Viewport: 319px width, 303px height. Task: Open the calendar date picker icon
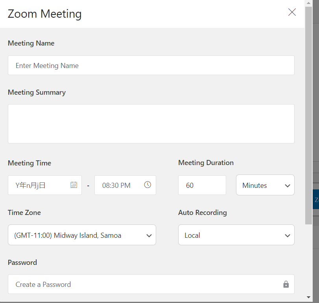pyautogui.click(x=74, y=185)
